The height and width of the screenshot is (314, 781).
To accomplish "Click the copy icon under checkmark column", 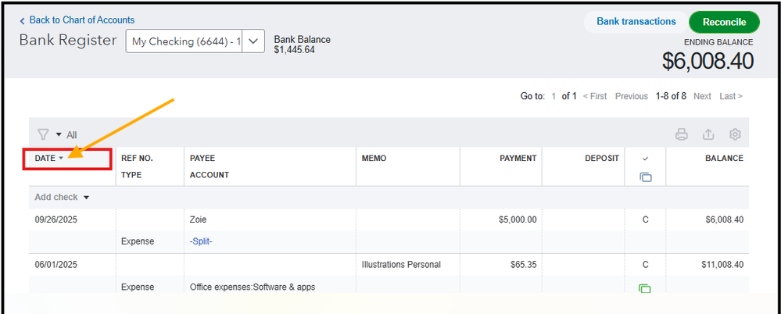I will 645,177.
